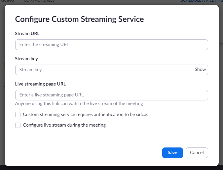Show the hidden stream key
223x170 pixels.
pos(200,70)
